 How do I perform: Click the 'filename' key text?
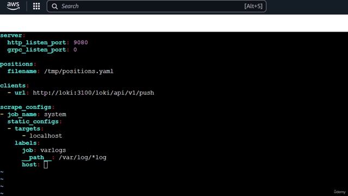point(22,71)
